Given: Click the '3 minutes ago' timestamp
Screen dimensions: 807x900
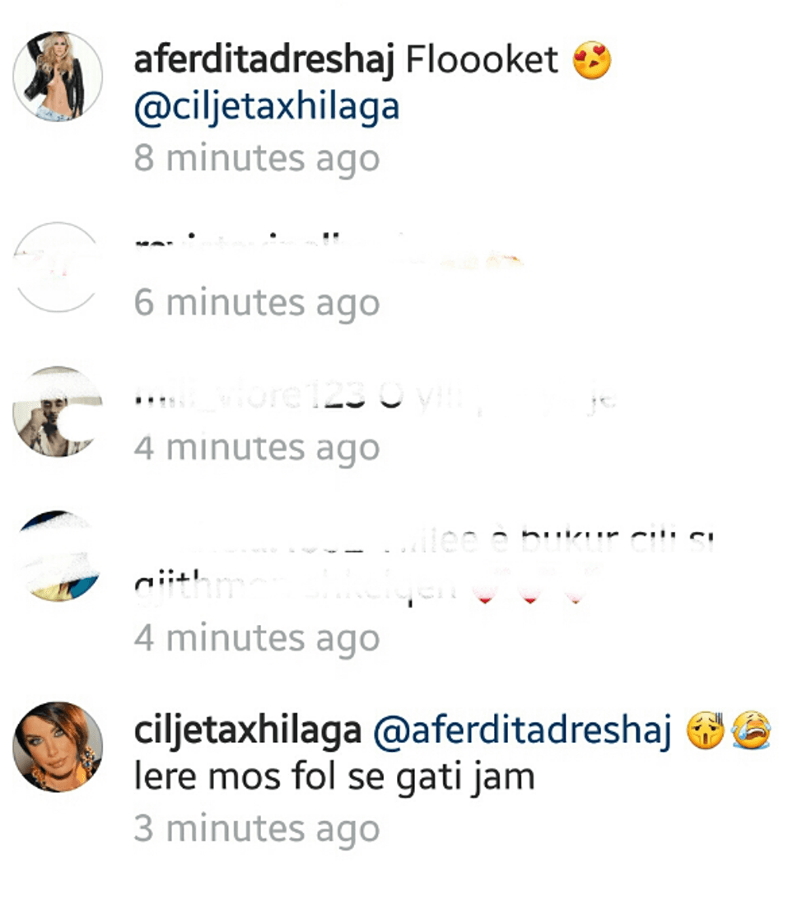Looking at the screenshot, I should [257, 828].
